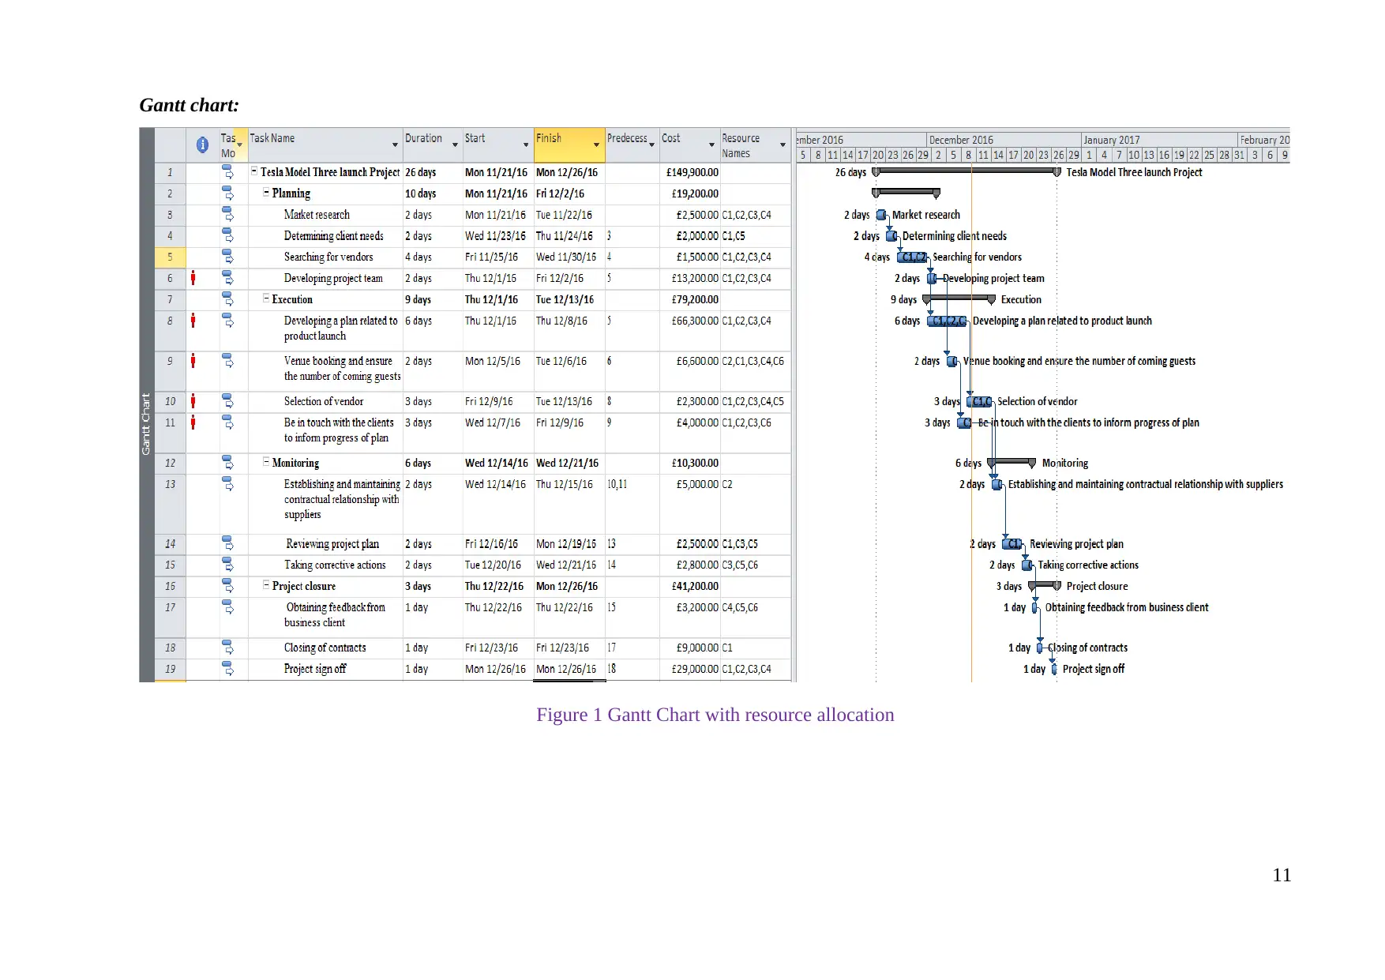
Task: Open the Task Mode column filter dropdown
Action: [240, 145]
